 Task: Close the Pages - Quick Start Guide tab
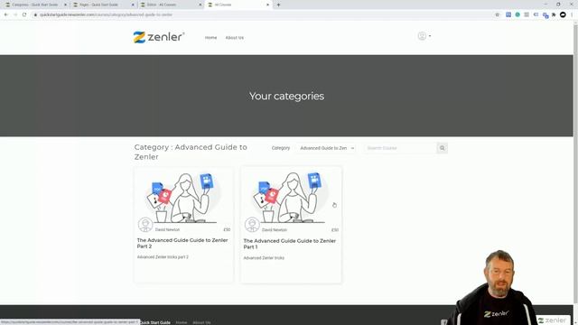133,5
